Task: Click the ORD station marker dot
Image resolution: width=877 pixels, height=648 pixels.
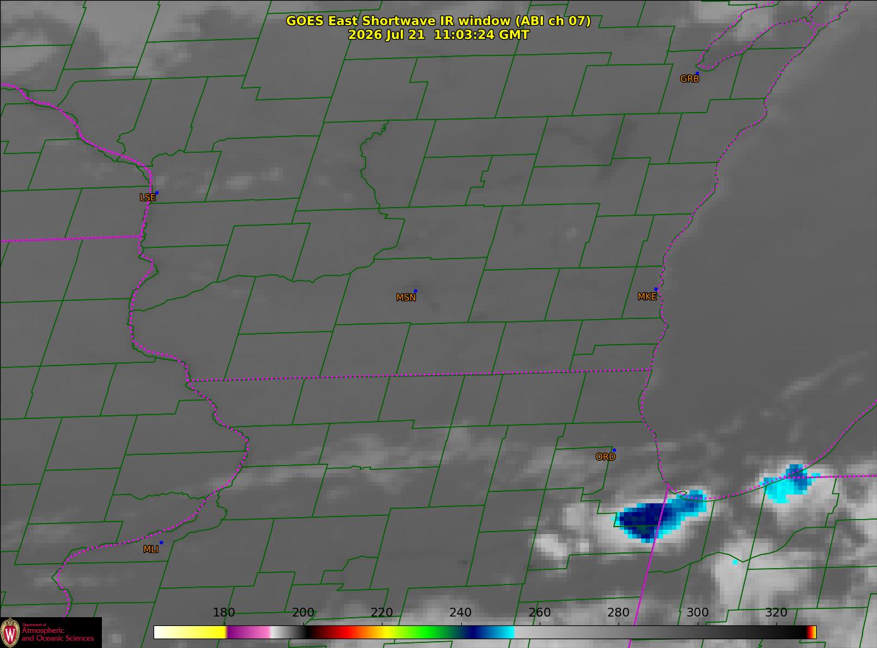Action: pyautogui.click(x=614, y=450)
